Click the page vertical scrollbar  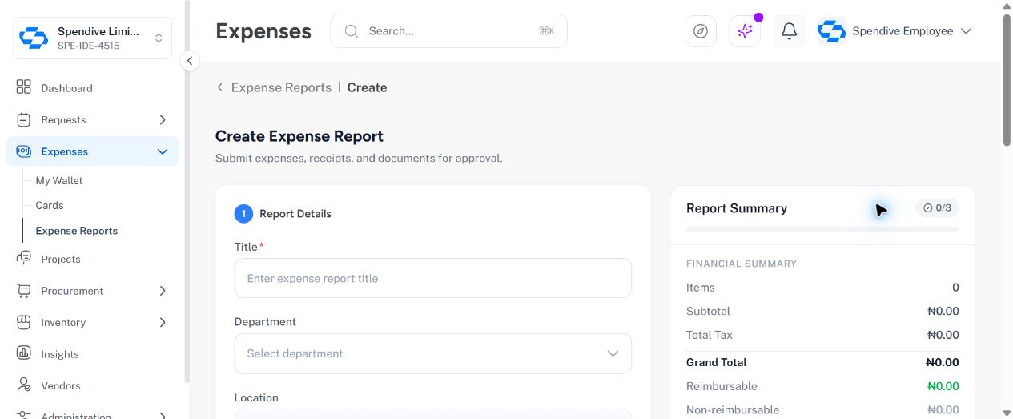(x=1007, y=80)
